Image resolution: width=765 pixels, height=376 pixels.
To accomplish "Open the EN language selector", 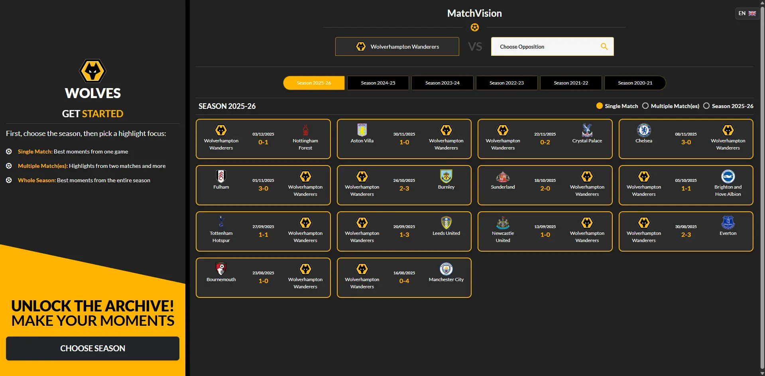I will click(746, 13).
